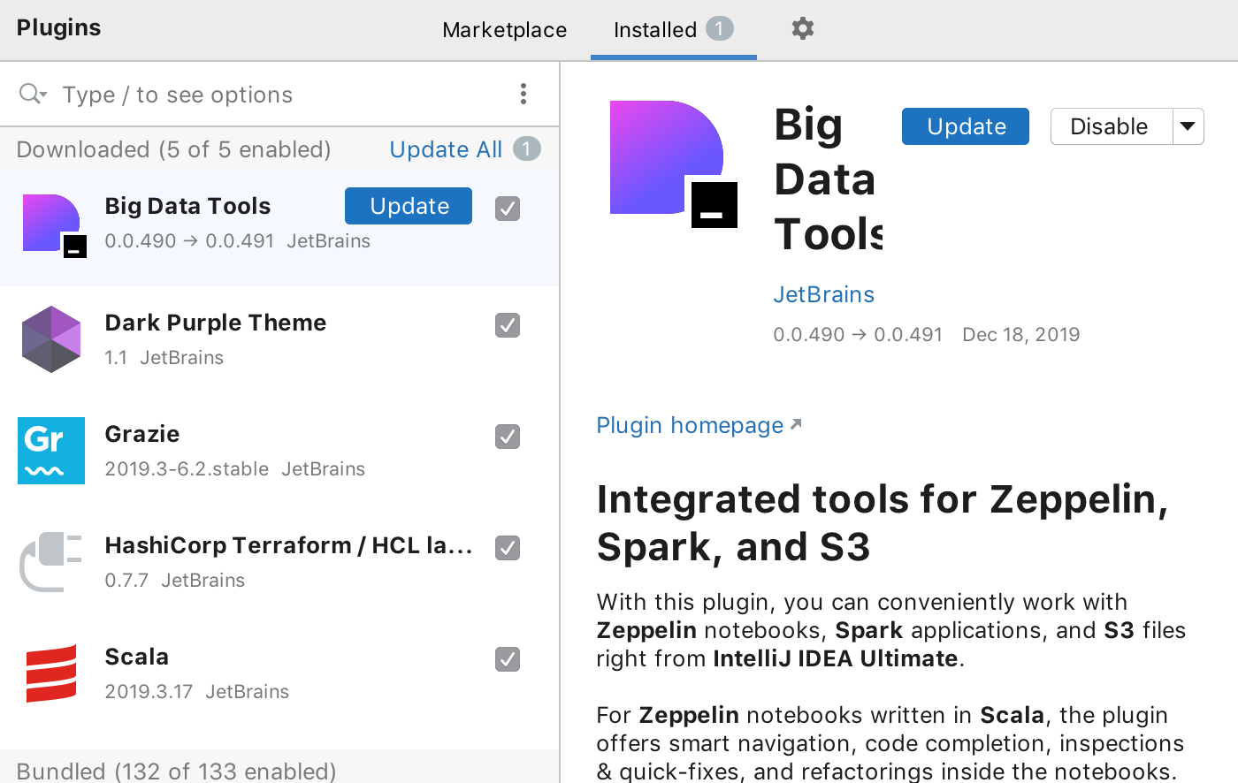Expand the Disable button dropdown arrow
The width and height of the screenshot is (1238, 783).
click(x=1188, y=126)
